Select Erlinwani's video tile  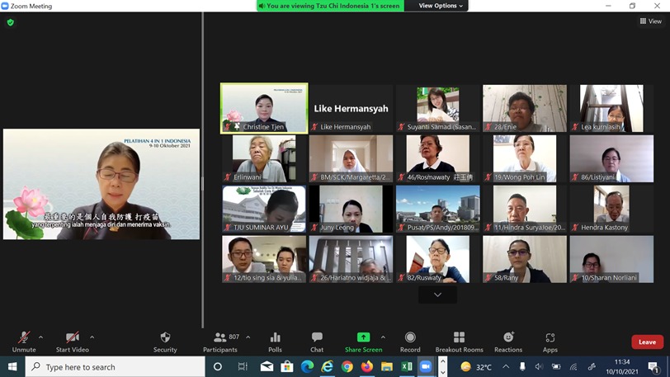point(264,158)
